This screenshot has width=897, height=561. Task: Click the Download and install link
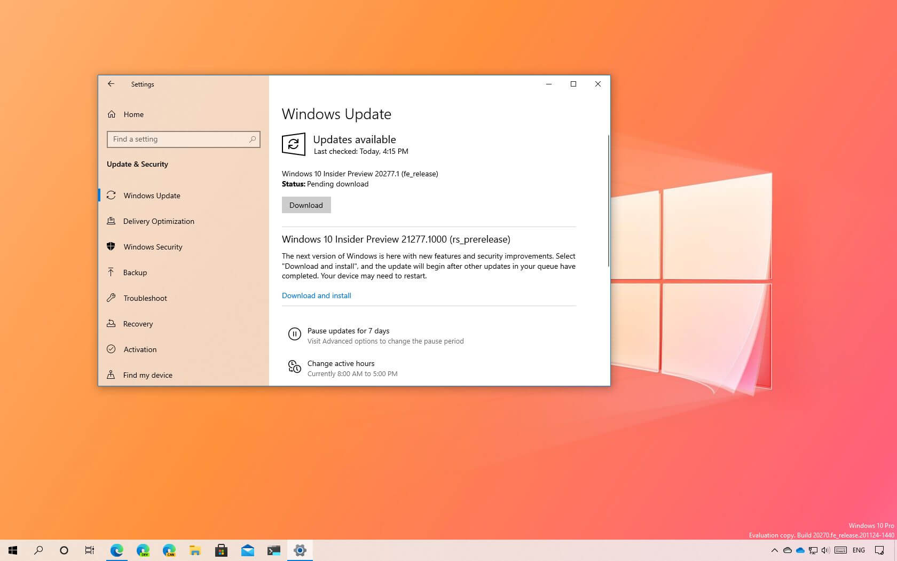click(x=316, y=295)
